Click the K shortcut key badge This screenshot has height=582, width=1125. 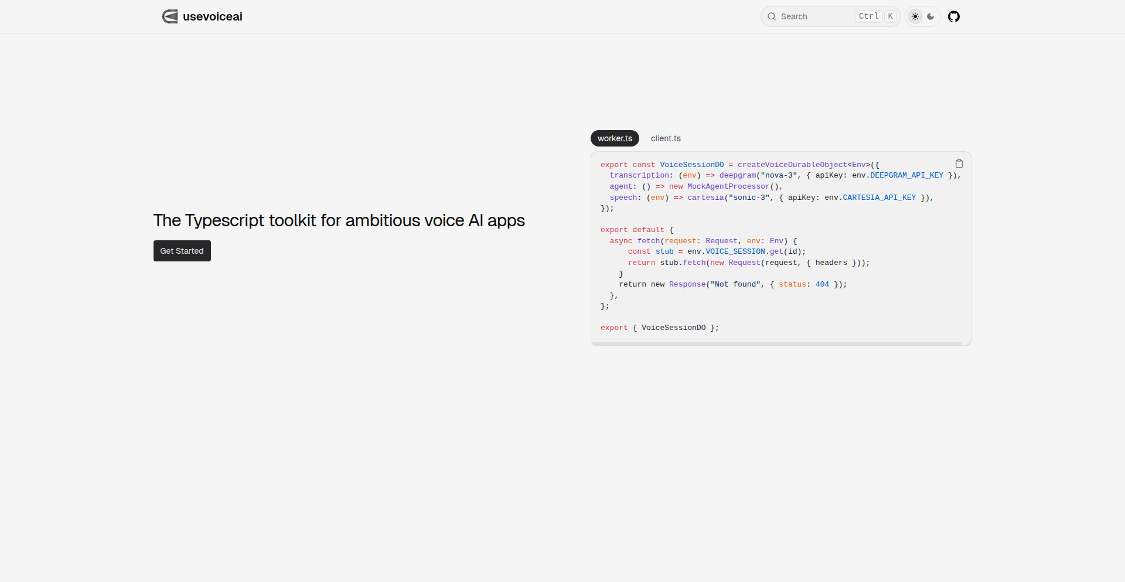click(x=890, y=16)
